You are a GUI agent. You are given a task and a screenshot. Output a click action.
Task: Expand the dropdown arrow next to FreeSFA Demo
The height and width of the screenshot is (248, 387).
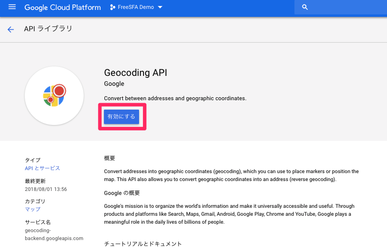coord(160,7)
